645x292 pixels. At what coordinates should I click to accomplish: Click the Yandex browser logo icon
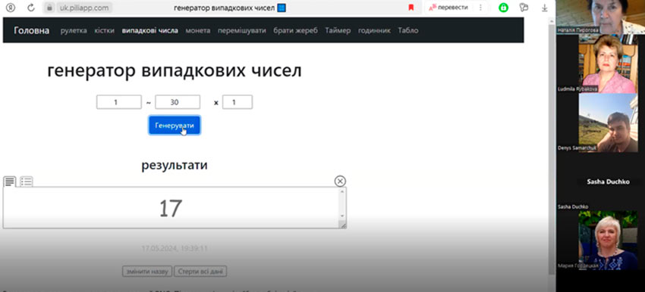[x=11, y=8]
